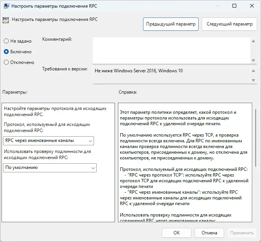The height and width of the screenshot is (242, 261).
Task: Click inside the comment text field
Action: 172,51
